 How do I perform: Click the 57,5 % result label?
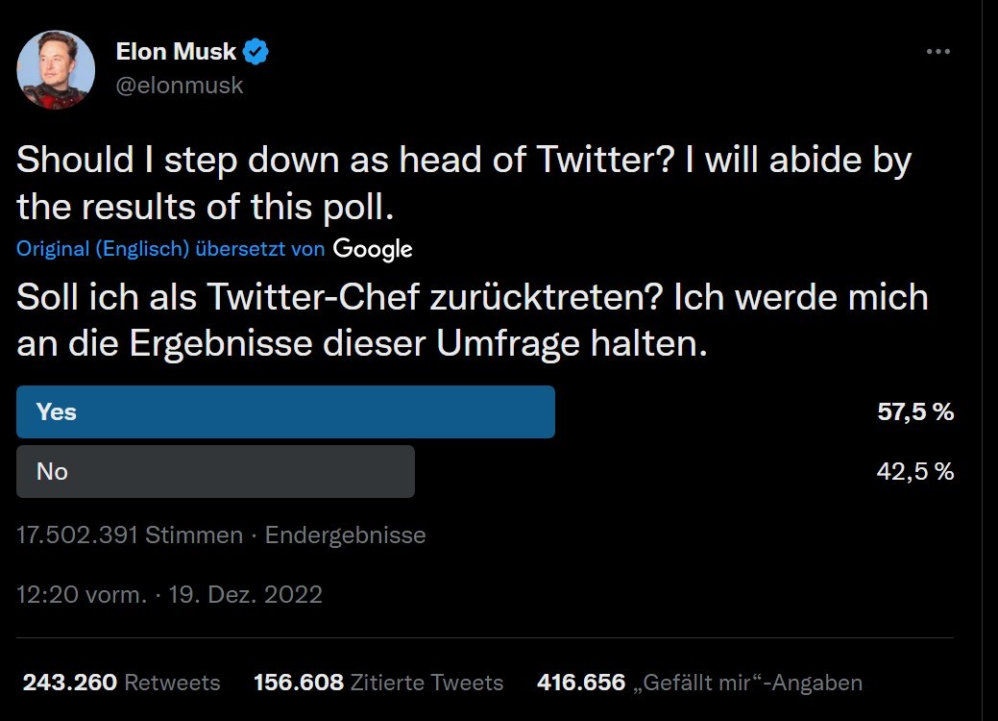click(x=914, y=412)
